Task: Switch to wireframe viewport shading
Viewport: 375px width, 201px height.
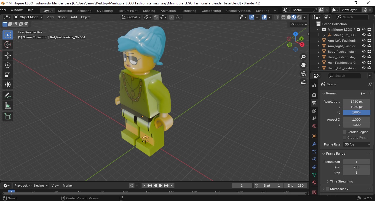Action: (x=283, y=17)
